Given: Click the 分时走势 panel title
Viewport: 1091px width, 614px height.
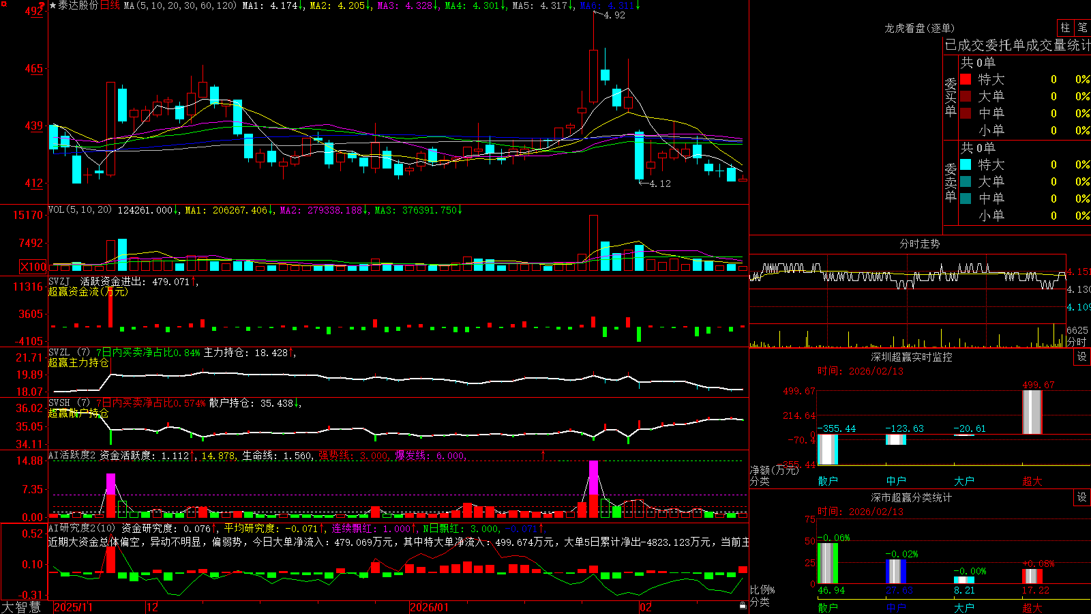Looking at the screenshot, I should tap(919, 244).
